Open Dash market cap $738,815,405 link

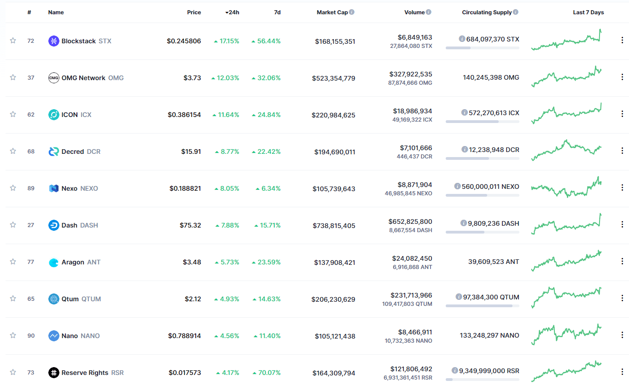point(334,226)
